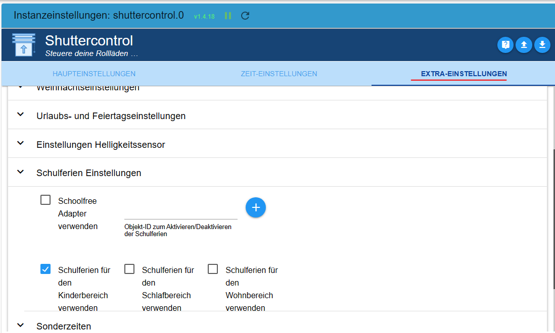Click the Shuttercontrol adapter logo
Viewport: 555px width, 333px height.
(x=24, y=45)
